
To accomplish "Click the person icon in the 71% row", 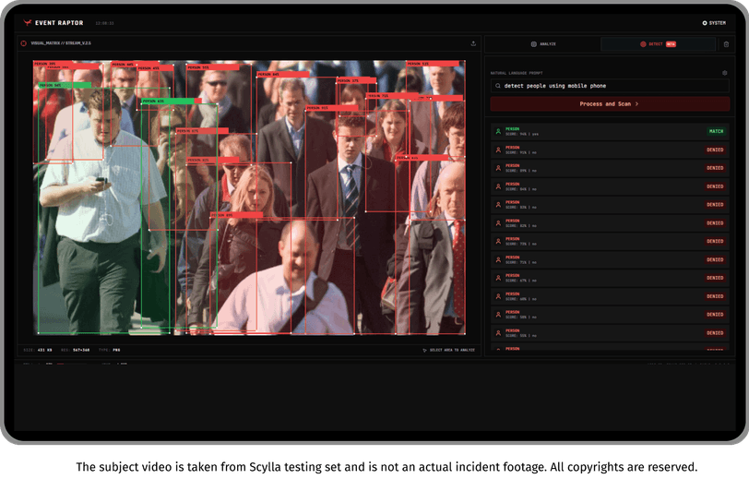I will coord(498,259).
